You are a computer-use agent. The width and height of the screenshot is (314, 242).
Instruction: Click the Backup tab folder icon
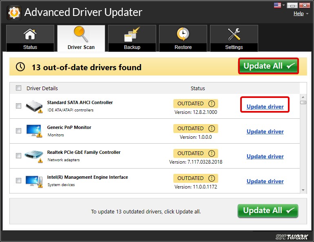[132, 34]
